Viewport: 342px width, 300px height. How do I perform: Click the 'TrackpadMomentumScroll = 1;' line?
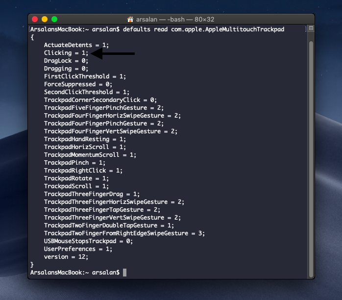(90, 155)
